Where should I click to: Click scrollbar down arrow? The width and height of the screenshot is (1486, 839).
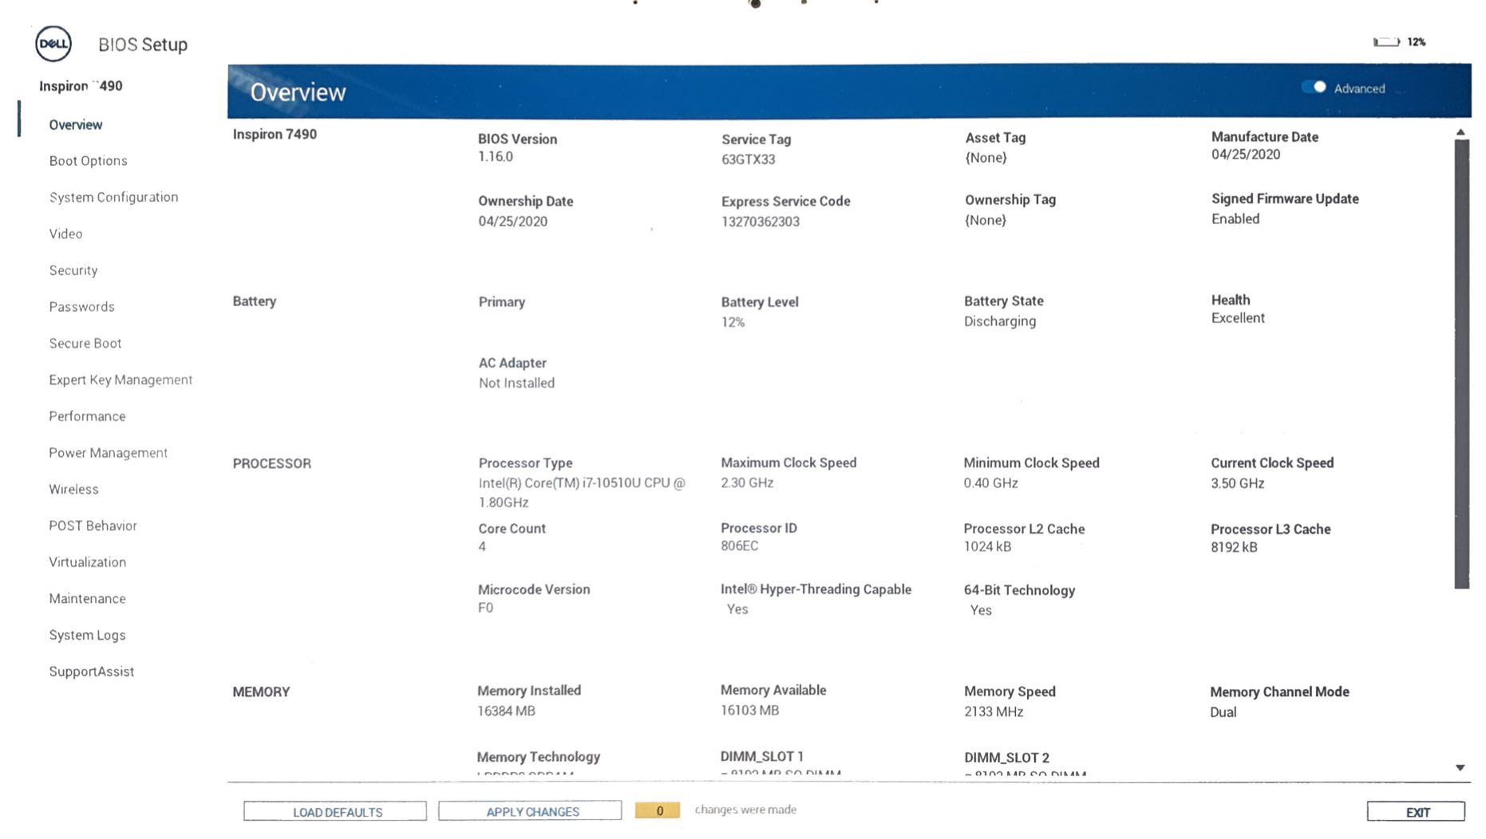[1460, 768]
